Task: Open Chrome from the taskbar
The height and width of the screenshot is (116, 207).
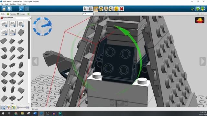Action: point(16,113)
